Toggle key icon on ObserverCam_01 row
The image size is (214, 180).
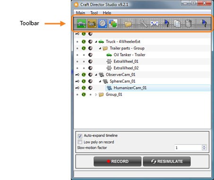click(x=77, y=75)
